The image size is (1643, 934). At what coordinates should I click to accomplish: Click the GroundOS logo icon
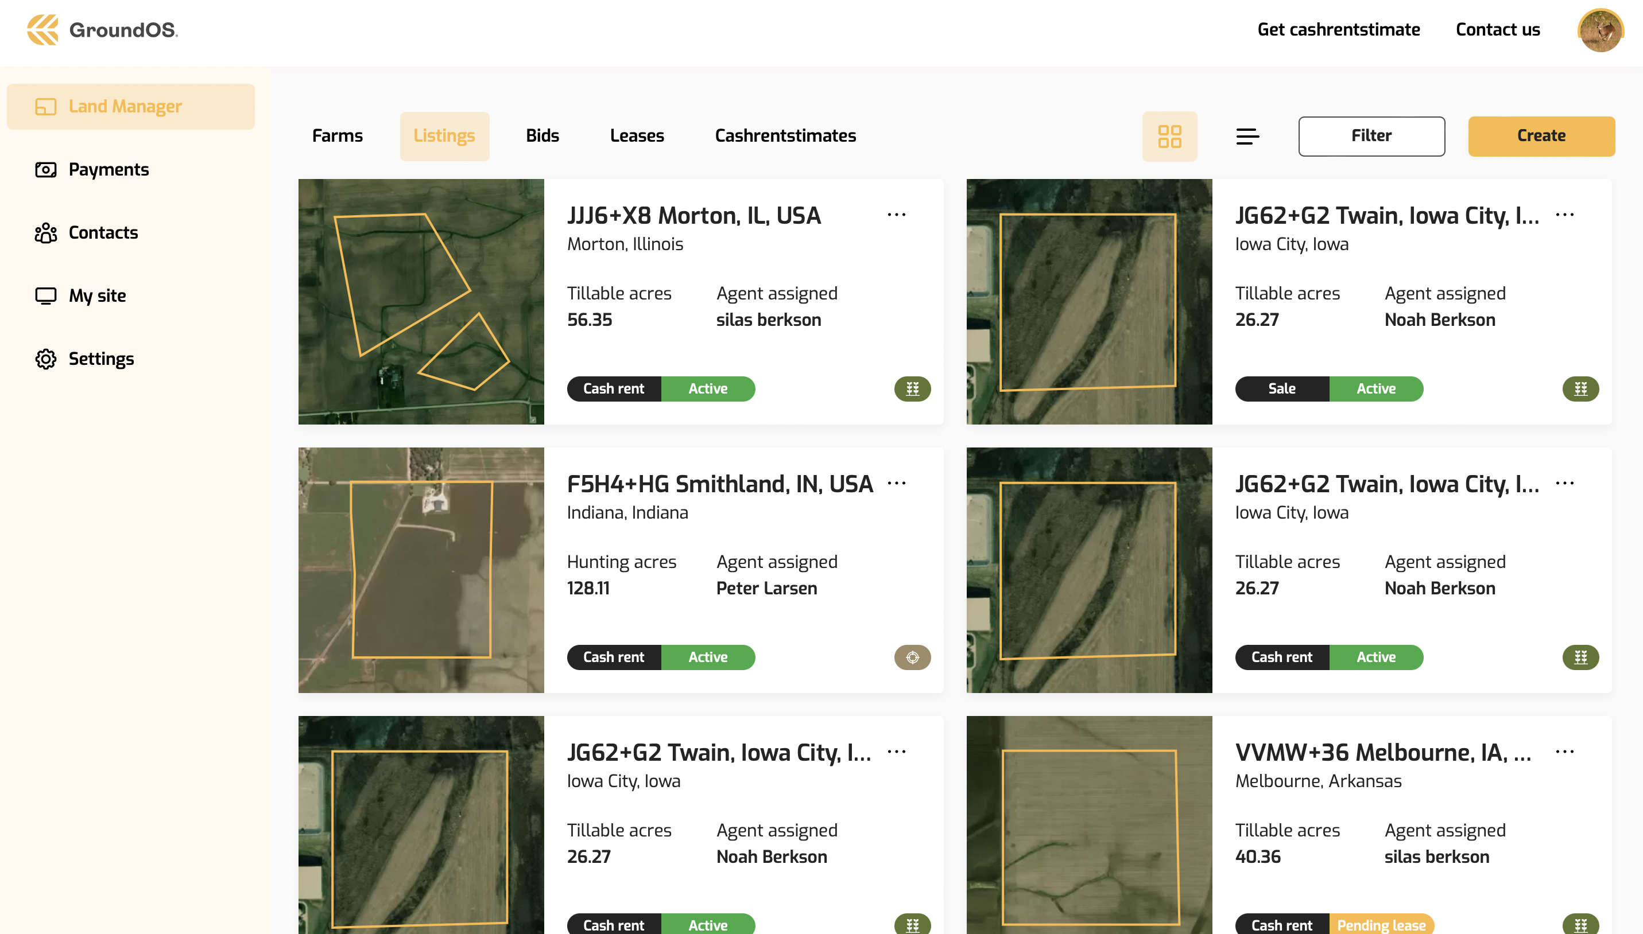pyautogui.click(x=43, y=29)
